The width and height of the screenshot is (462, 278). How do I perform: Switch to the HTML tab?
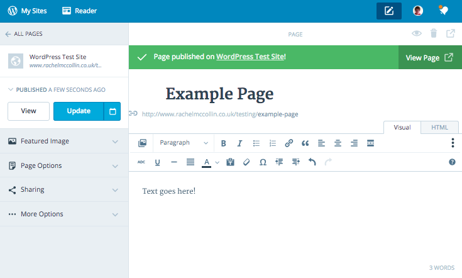coord(439,127)
